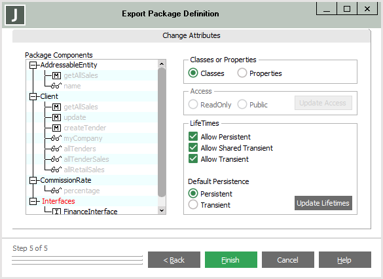Click the method icon beside getAllSales under AddressableEntity
Viewport: 383px width, 279px height.
56,75
